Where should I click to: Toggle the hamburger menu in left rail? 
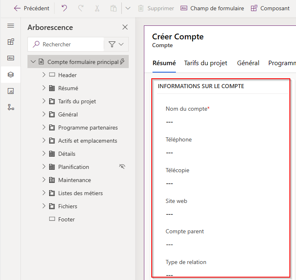click(11, 26)
